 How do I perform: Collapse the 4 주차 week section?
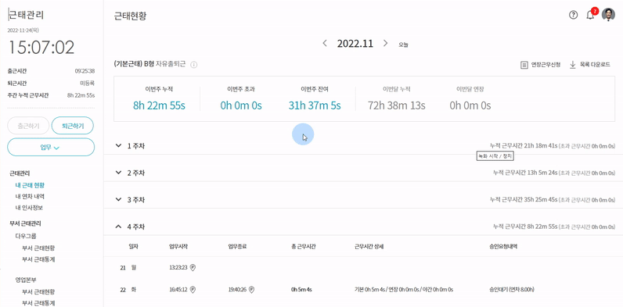(x=118, y=227)
